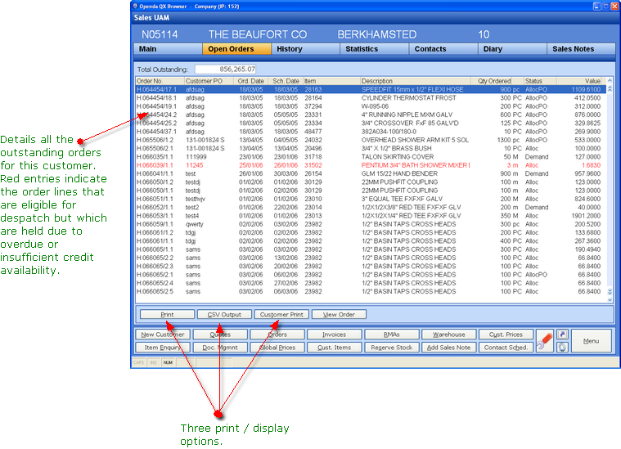Select order row H.064454/17.1

pyautogui.click(x=371, y=89)
